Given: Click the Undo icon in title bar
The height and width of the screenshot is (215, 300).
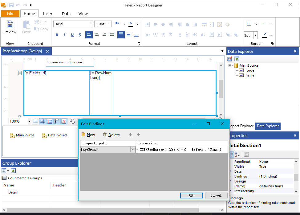Looking at the screenshot, I should (18, 5).
